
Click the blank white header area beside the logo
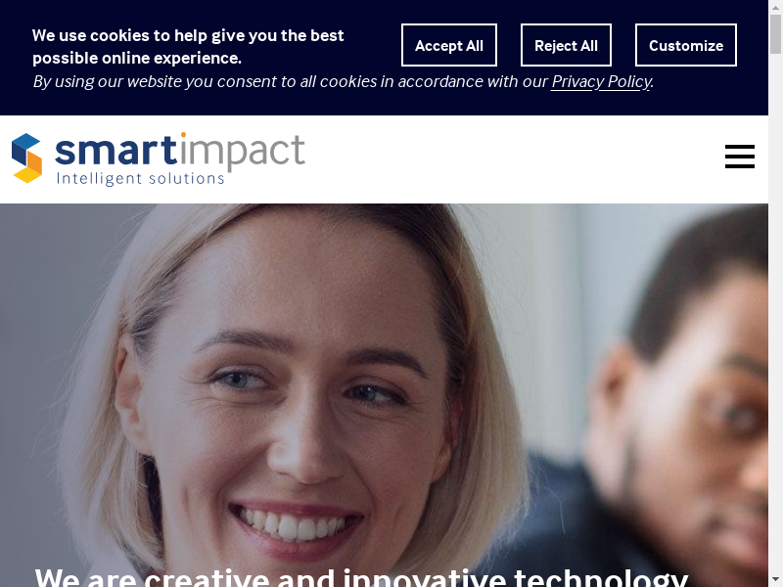pos(515,159)
